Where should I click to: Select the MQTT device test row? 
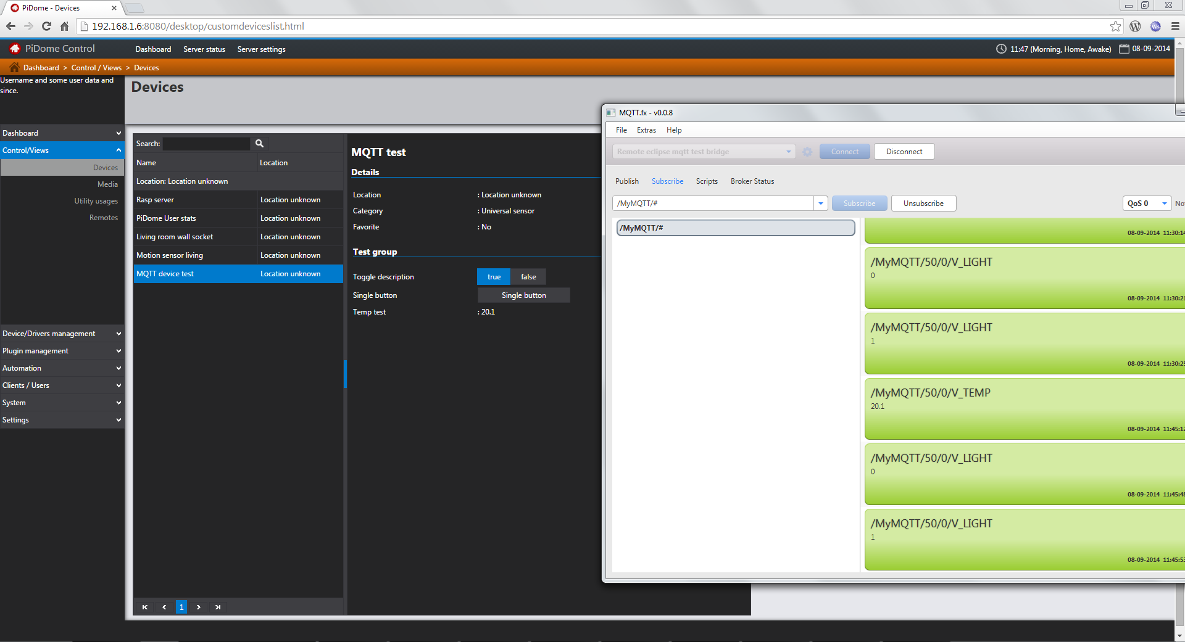238,274
